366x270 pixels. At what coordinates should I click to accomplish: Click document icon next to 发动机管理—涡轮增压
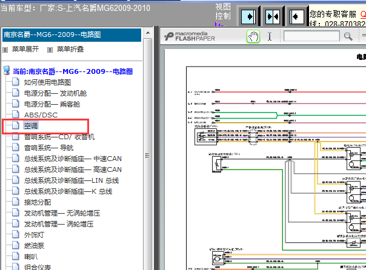15,223
